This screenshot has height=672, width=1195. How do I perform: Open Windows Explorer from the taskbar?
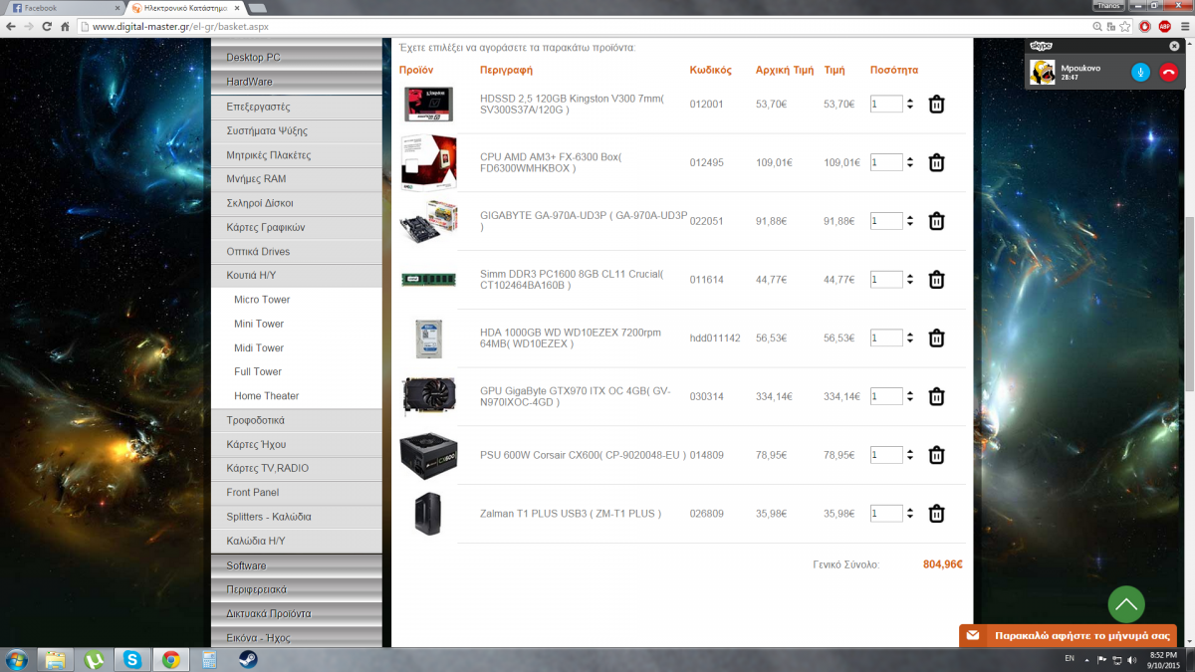click(56, 659)
